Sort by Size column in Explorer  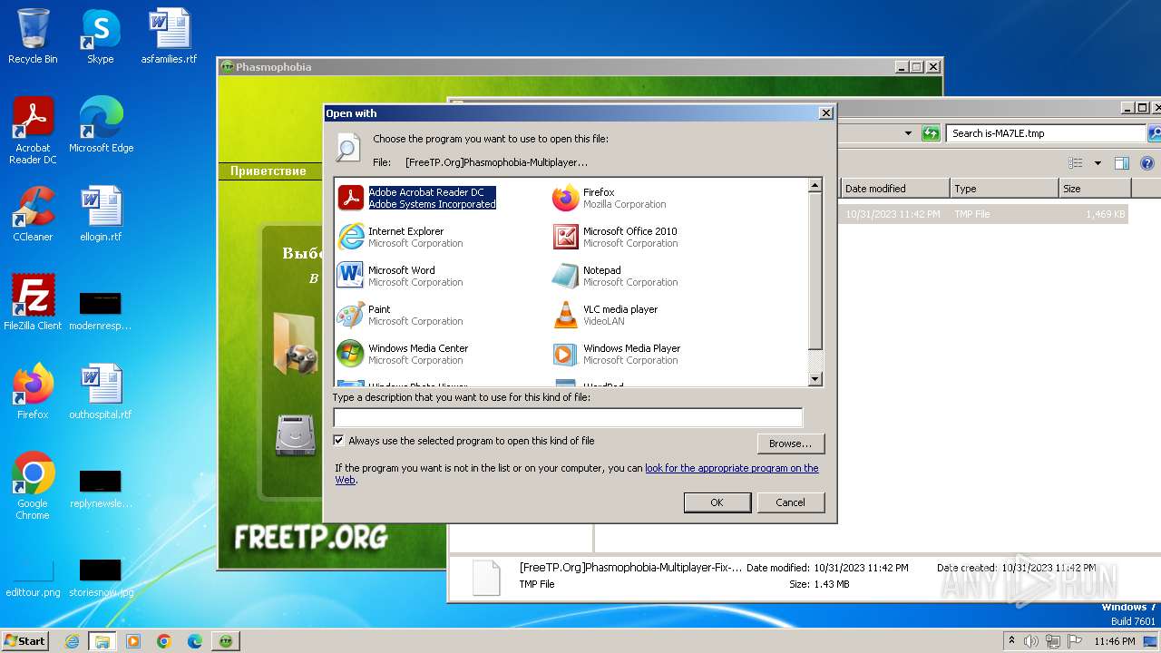pyautogui.click(x=1096, y=189)
